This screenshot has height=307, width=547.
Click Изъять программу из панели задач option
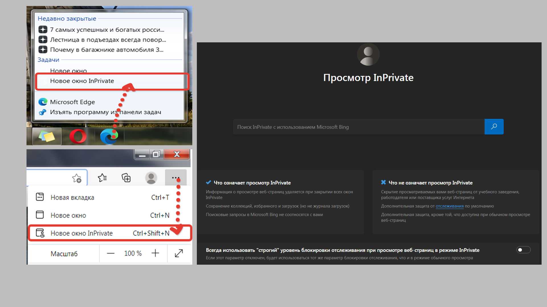pyautogui.click(x=105, y=112)
